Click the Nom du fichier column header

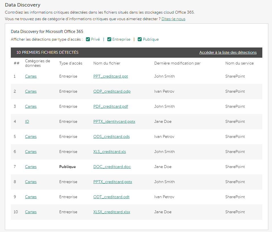[107, 63]
